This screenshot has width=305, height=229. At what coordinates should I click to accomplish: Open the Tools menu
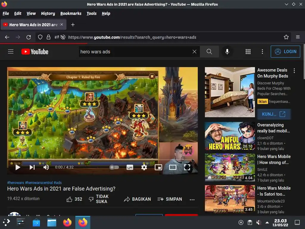coord(91,13)
